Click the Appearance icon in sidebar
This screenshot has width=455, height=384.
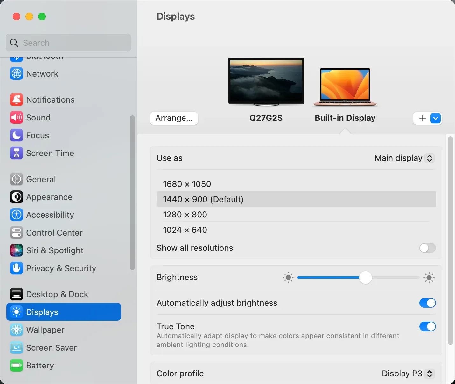pyautogui.click(x=17, y=197)
